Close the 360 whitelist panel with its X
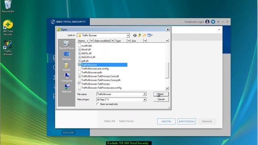The height and width of the screenshot is (145, 258). click(x=219, y=29)
